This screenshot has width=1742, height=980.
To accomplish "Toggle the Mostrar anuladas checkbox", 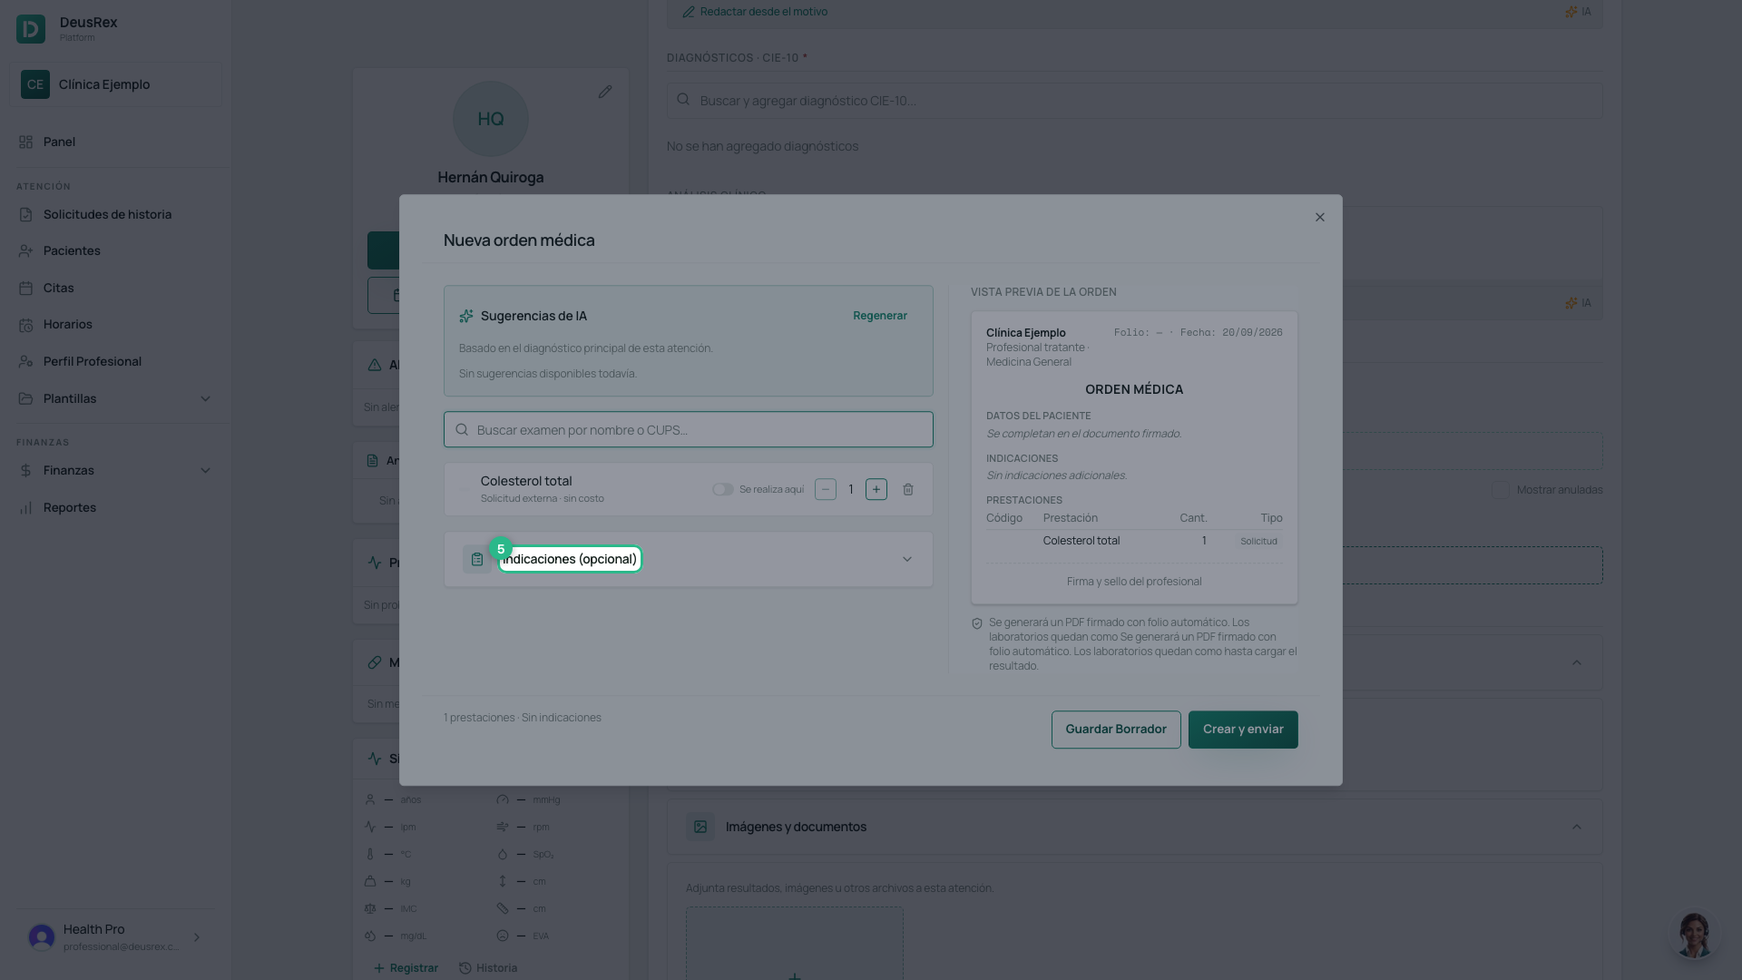I will point(1501,490).
